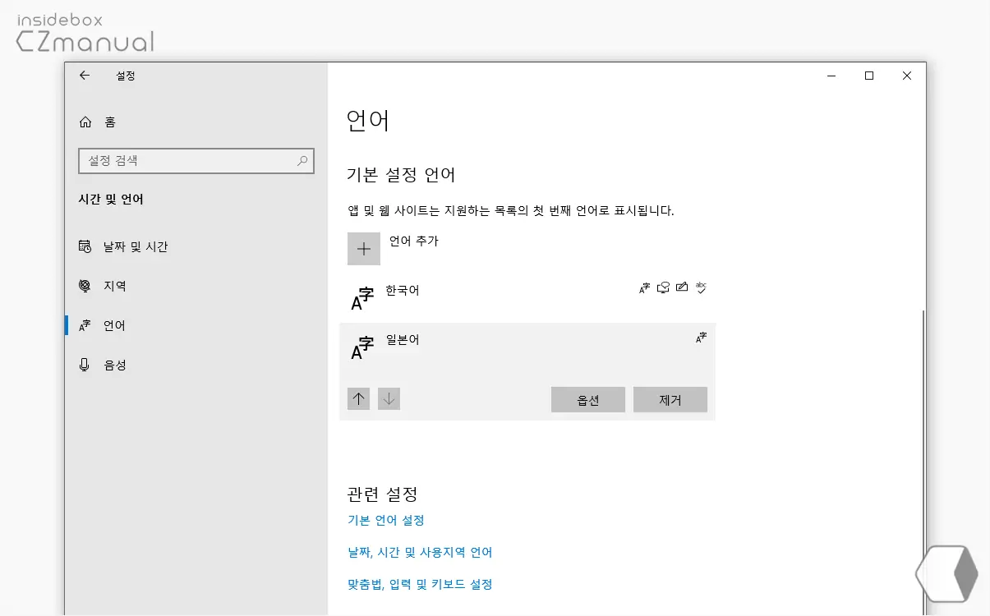This screenshot has height=616, width=990.
Task: Click the language pack icon beside 일본어
Action: (700, 336)
